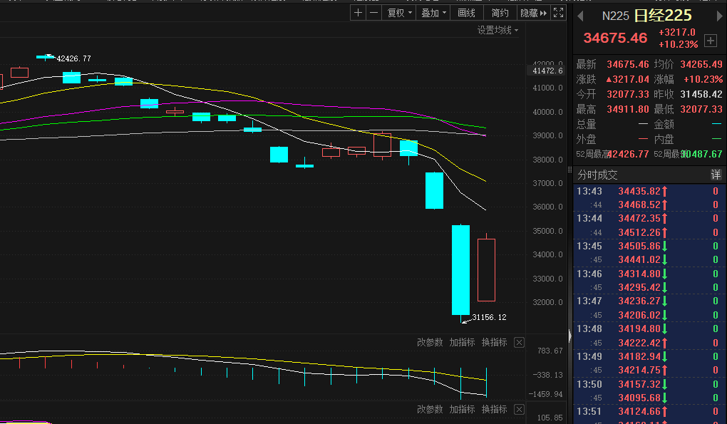
Task: Select the trade priced 34468.52
Action: [649, 205]
